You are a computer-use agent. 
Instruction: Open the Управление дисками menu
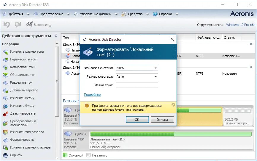point(96,14)
